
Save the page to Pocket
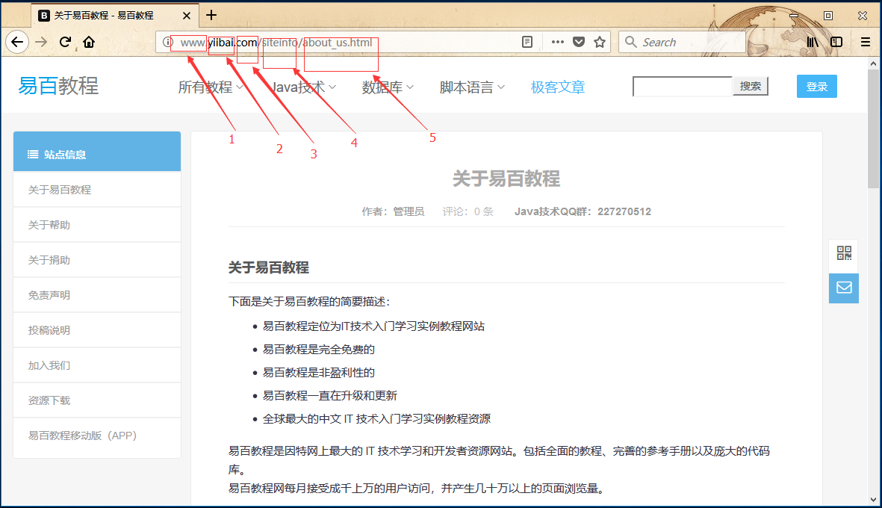(579, 42)
